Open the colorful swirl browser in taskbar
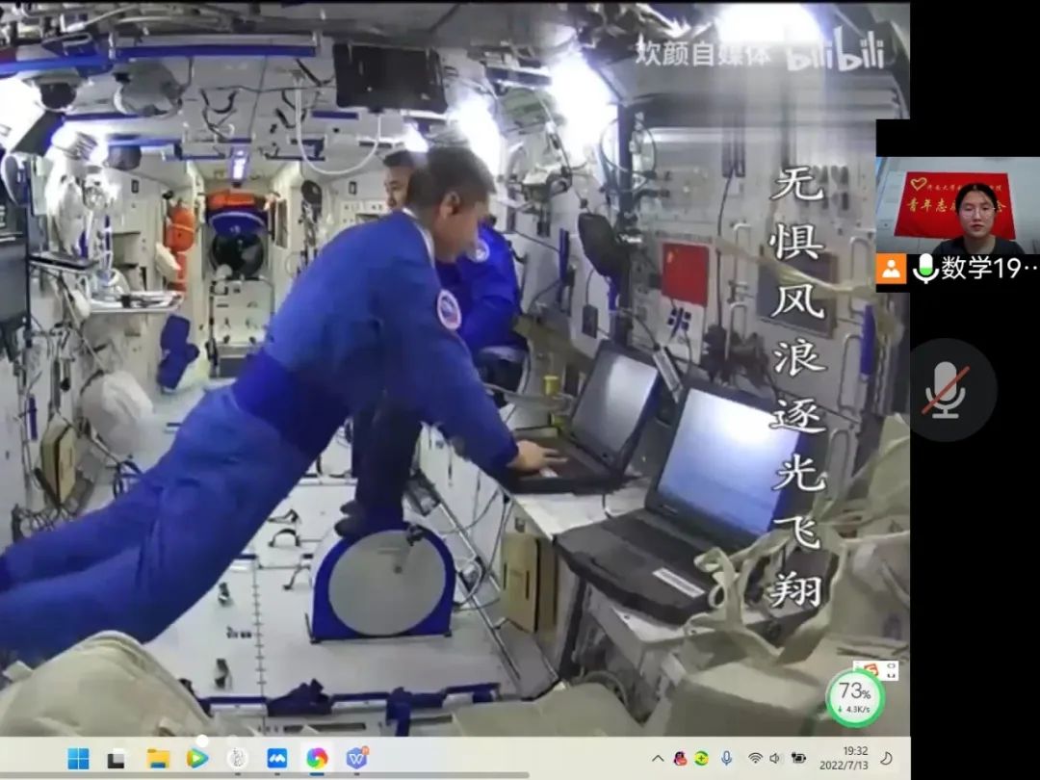Image resolution: width=1040 pixels, height=780 pixels. point(317,758)
